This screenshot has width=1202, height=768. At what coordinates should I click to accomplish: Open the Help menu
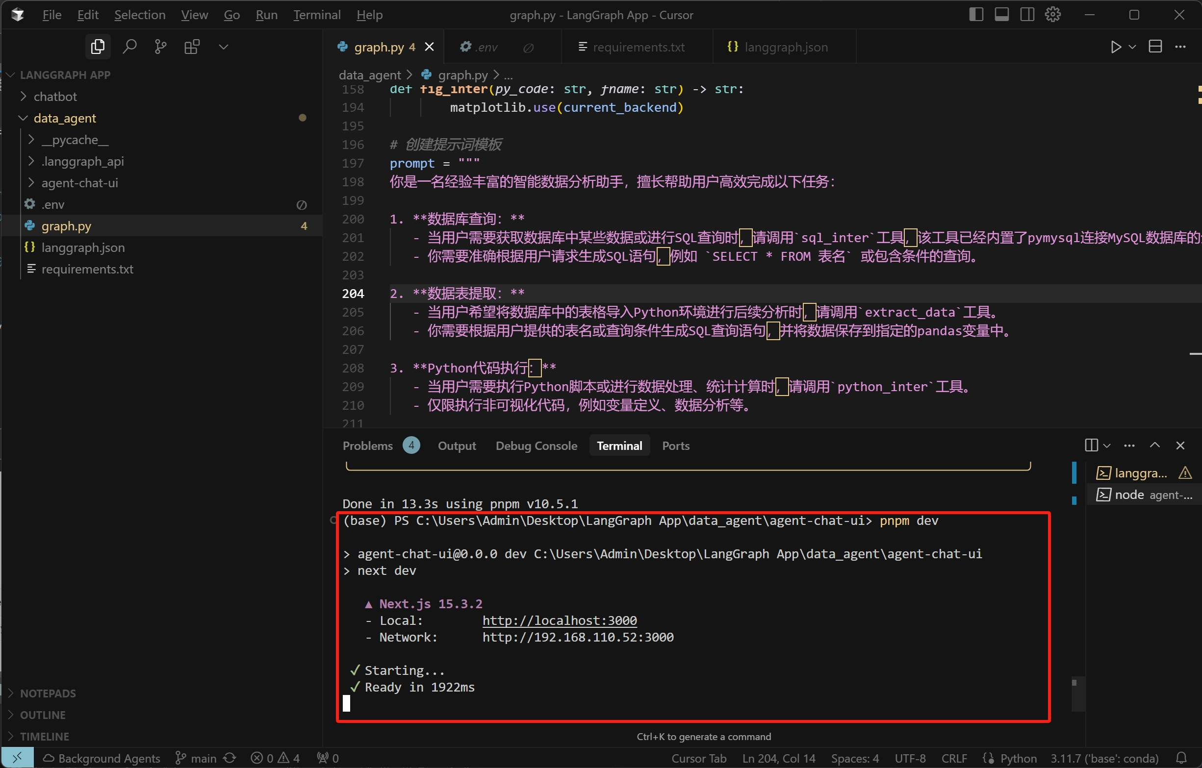coord(369,15)
